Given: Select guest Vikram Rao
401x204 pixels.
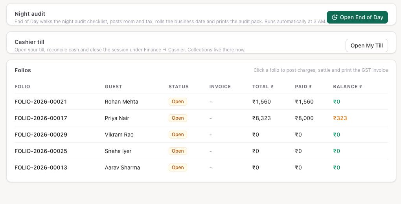Looking at the screenshot, I should 119,135.
